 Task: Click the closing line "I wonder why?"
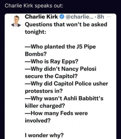[44, 135]
